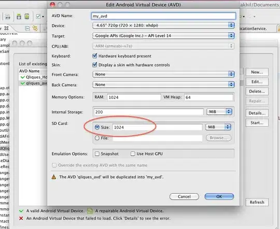The width and height of the screenshot is (280, 229).
Task: Enable the Snapshot checkbox
Action: click(97, 154)
